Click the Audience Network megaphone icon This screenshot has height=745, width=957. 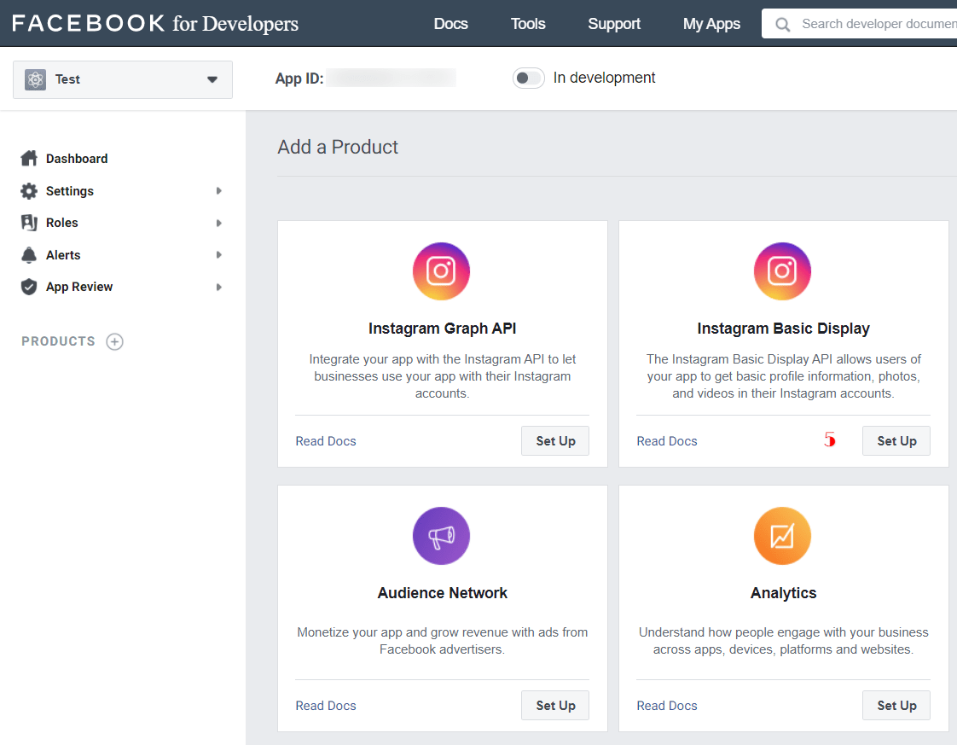point(441,536)
